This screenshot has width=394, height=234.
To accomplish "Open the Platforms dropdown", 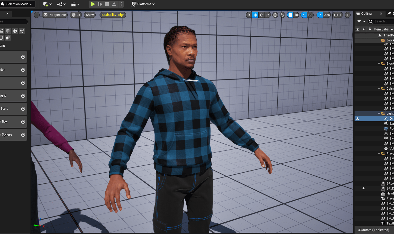I will coord(143,4).
